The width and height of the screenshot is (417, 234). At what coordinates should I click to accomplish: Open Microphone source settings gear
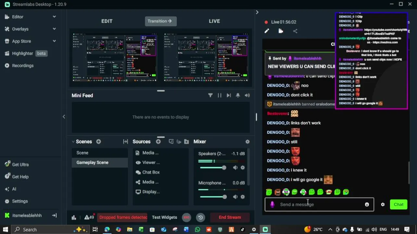[x=243, y=197]
